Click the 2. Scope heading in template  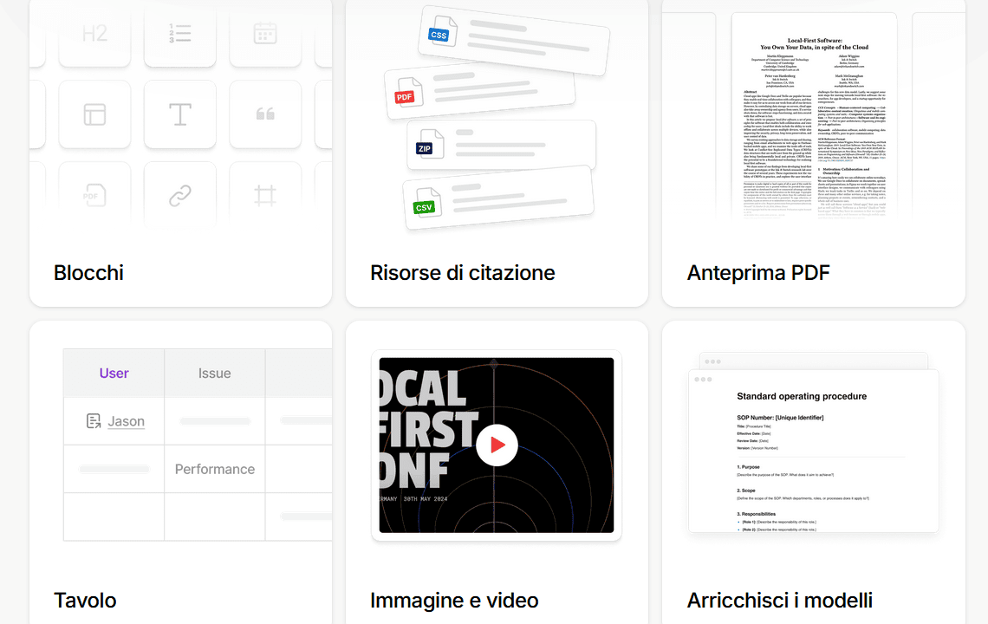746,491
